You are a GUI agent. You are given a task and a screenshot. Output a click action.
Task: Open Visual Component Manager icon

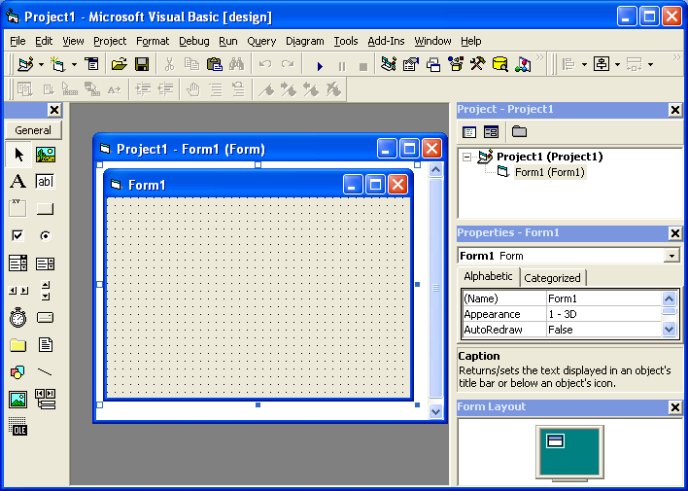coord(523,64)
